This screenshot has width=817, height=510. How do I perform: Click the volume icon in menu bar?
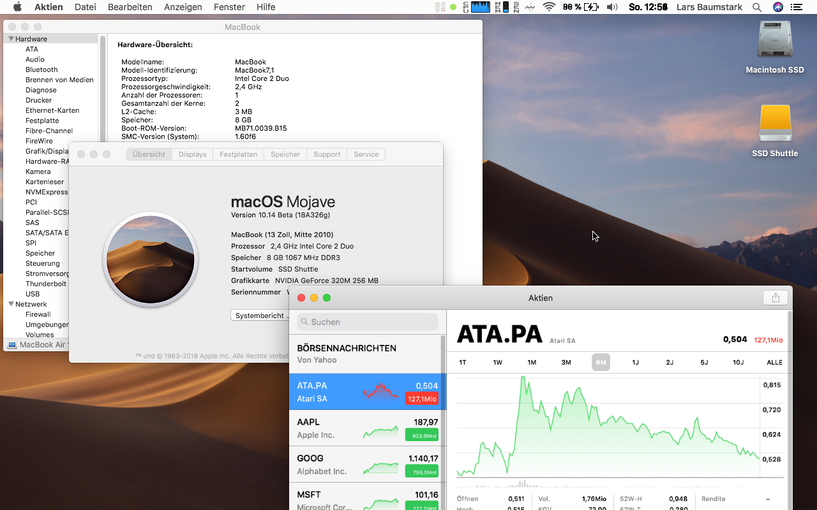point(612,7)
